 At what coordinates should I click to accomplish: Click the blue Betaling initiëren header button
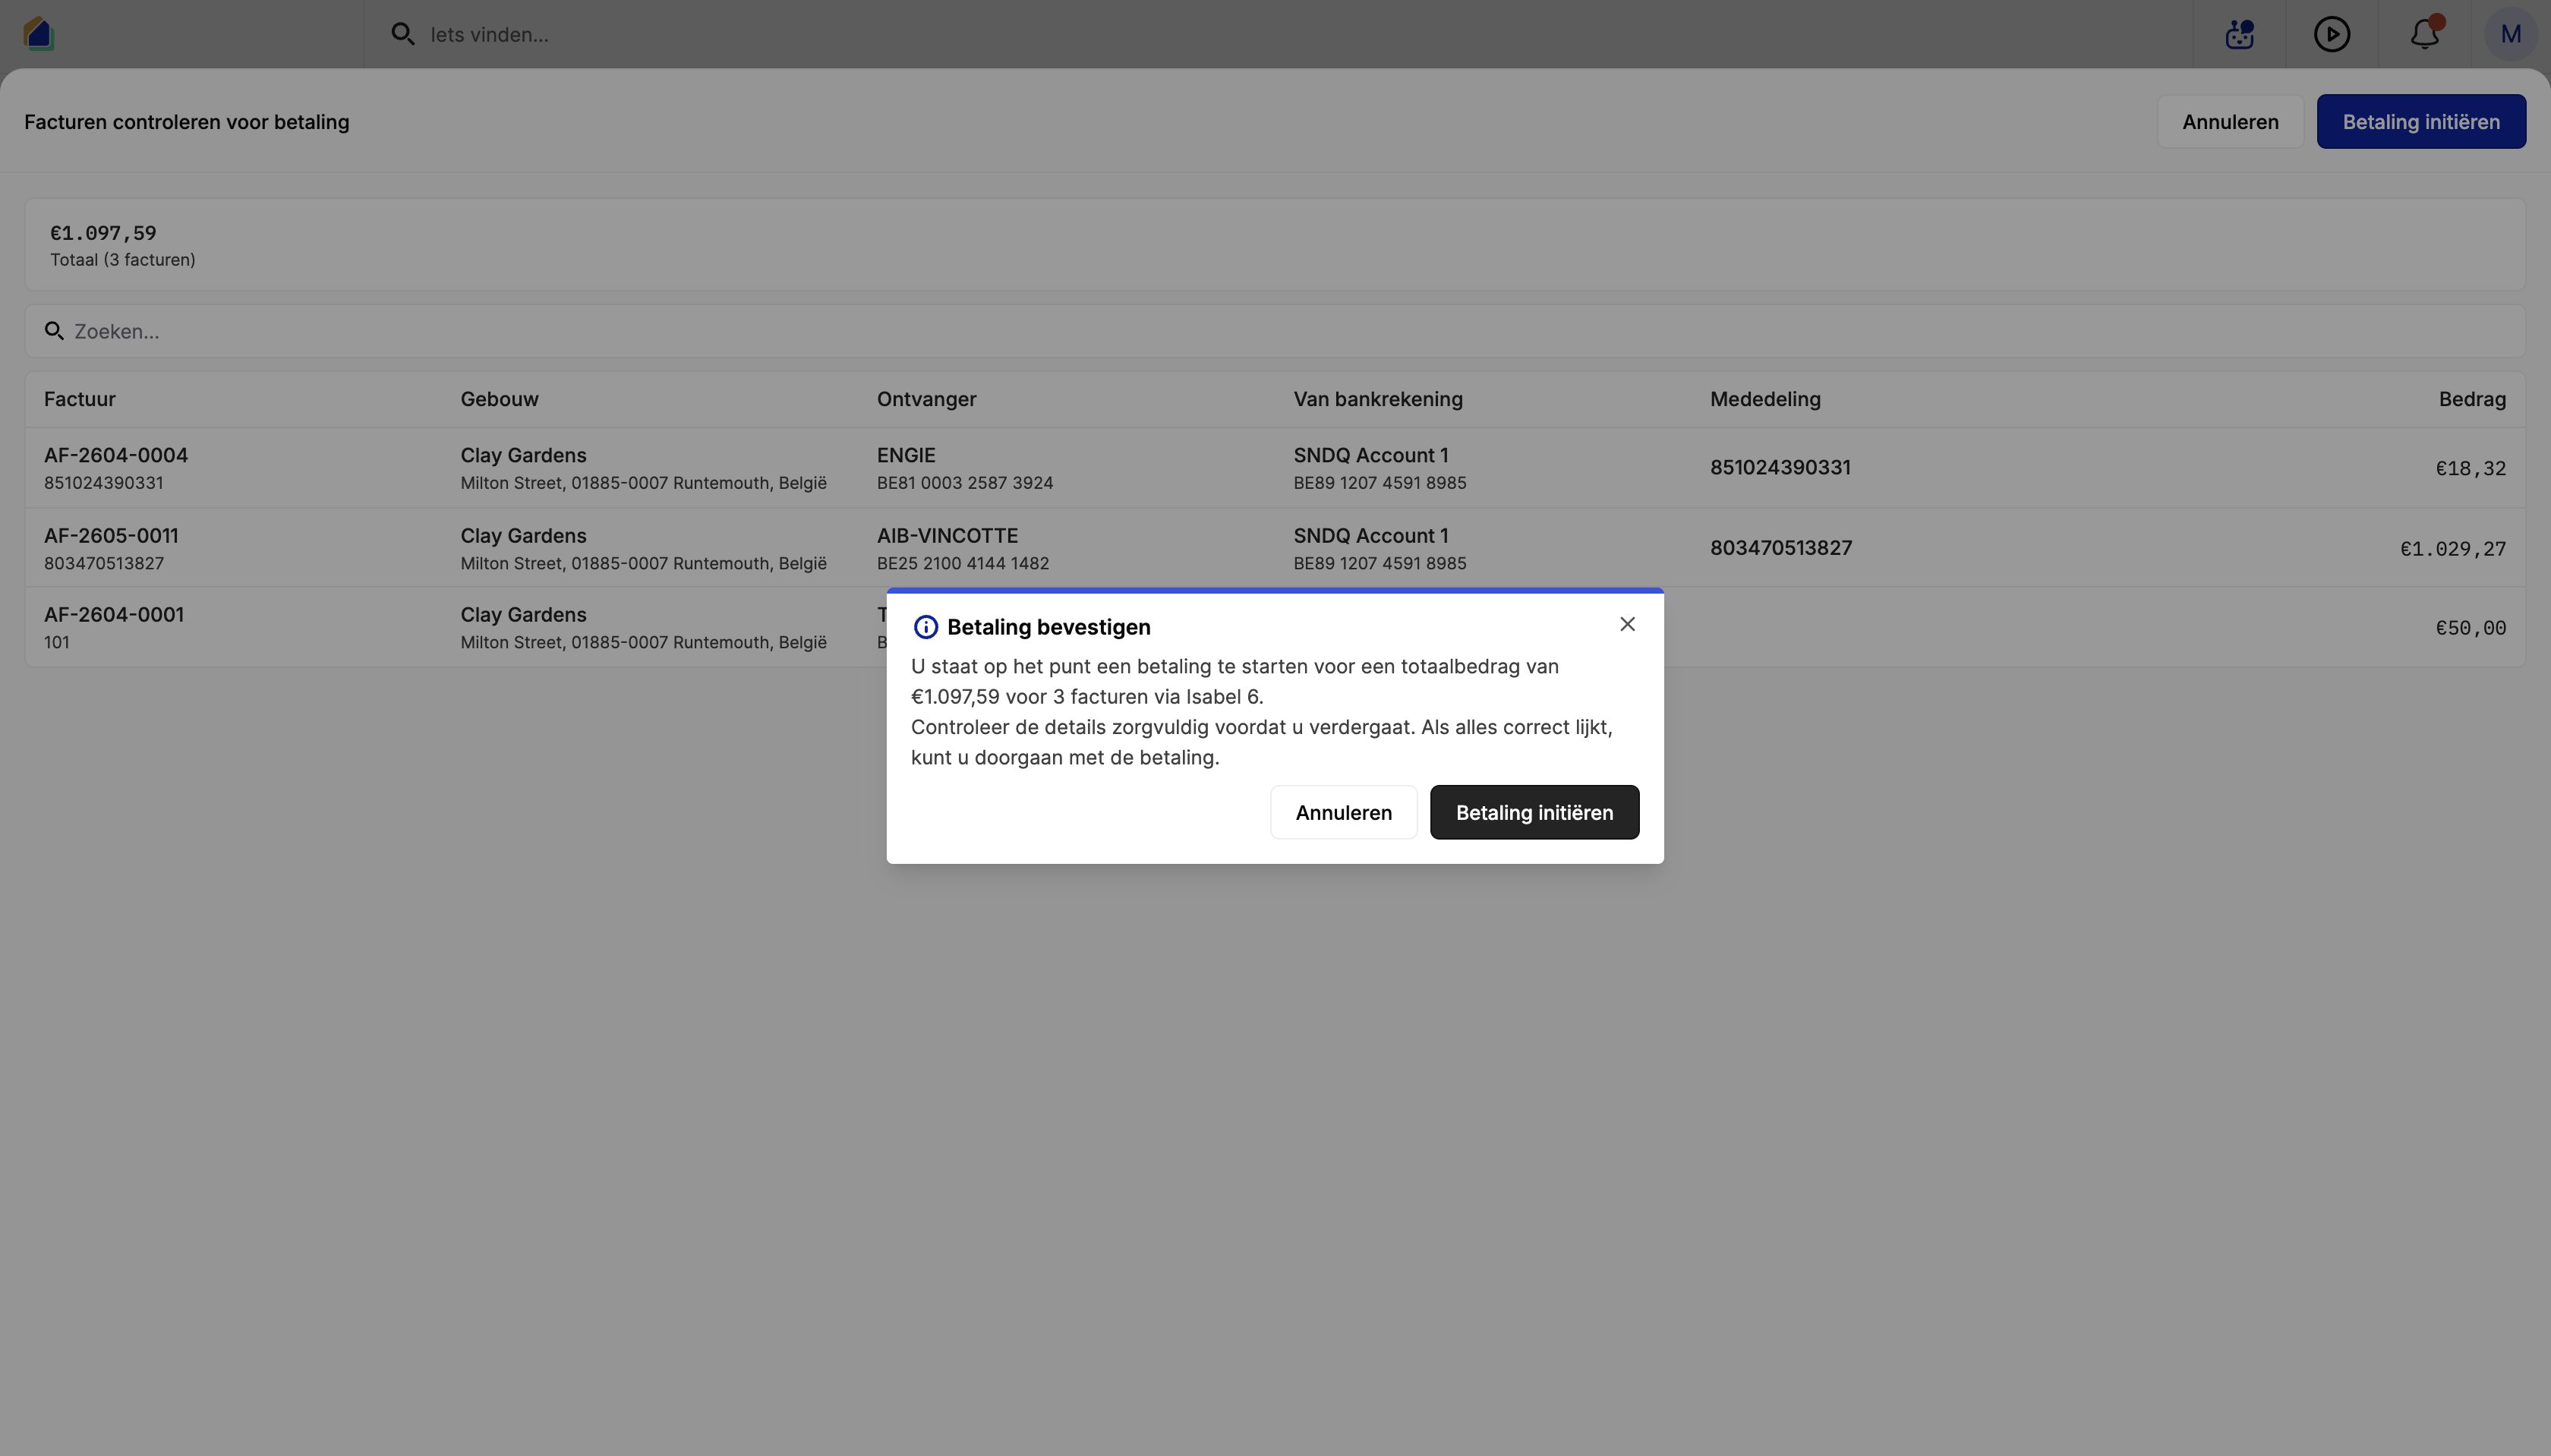pyautogui.click(x=2421, y=122)
